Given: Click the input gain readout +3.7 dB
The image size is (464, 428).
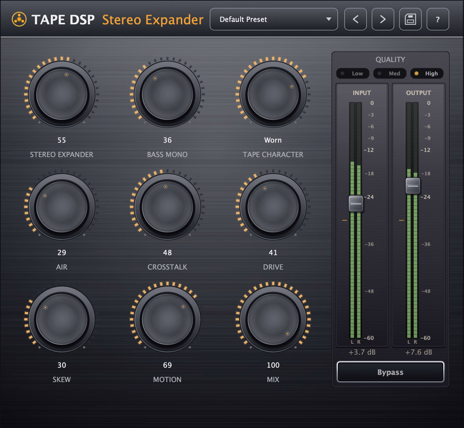Looking at the screenshot, I should [x=362, y=352].
